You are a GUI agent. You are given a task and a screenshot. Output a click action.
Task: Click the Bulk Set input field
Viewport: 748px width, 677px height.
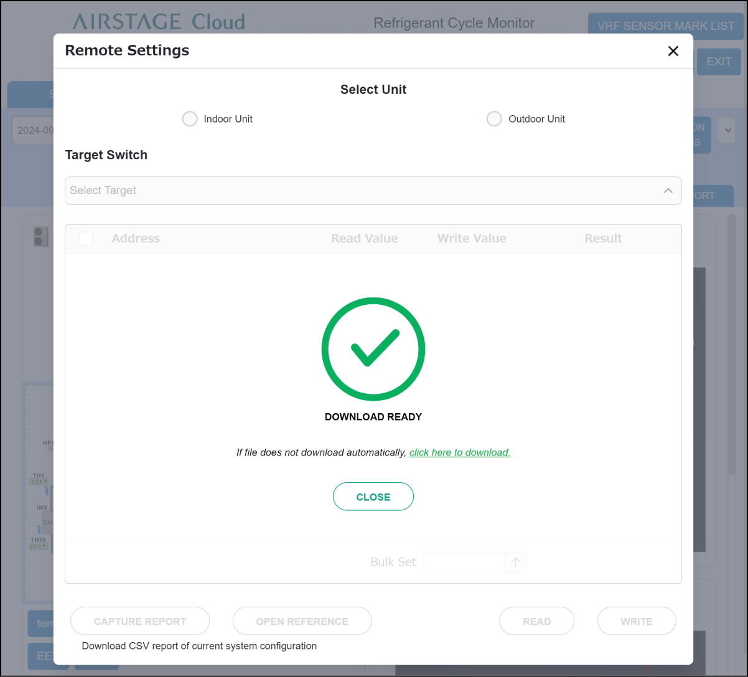pos(464,562)
